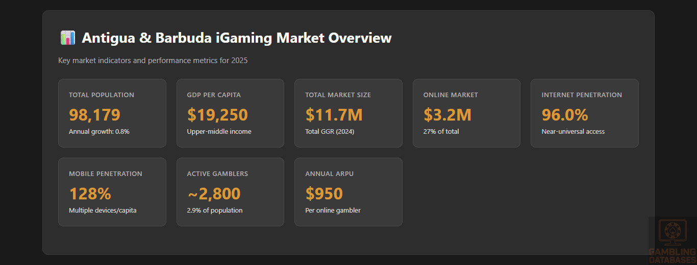Image resolution: width=697 pixels, height=265 pixels.
Task: Select the Annual ARPU card
Action: coord(348,192)
